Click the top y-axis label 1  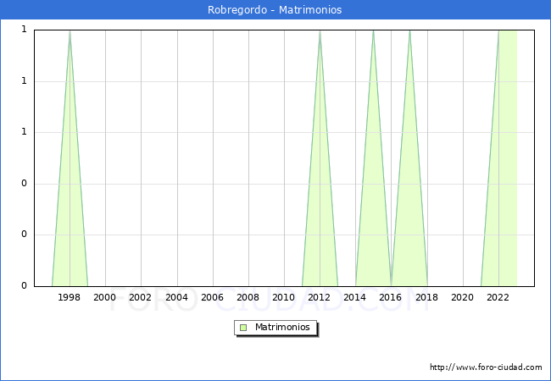(24, 30)
